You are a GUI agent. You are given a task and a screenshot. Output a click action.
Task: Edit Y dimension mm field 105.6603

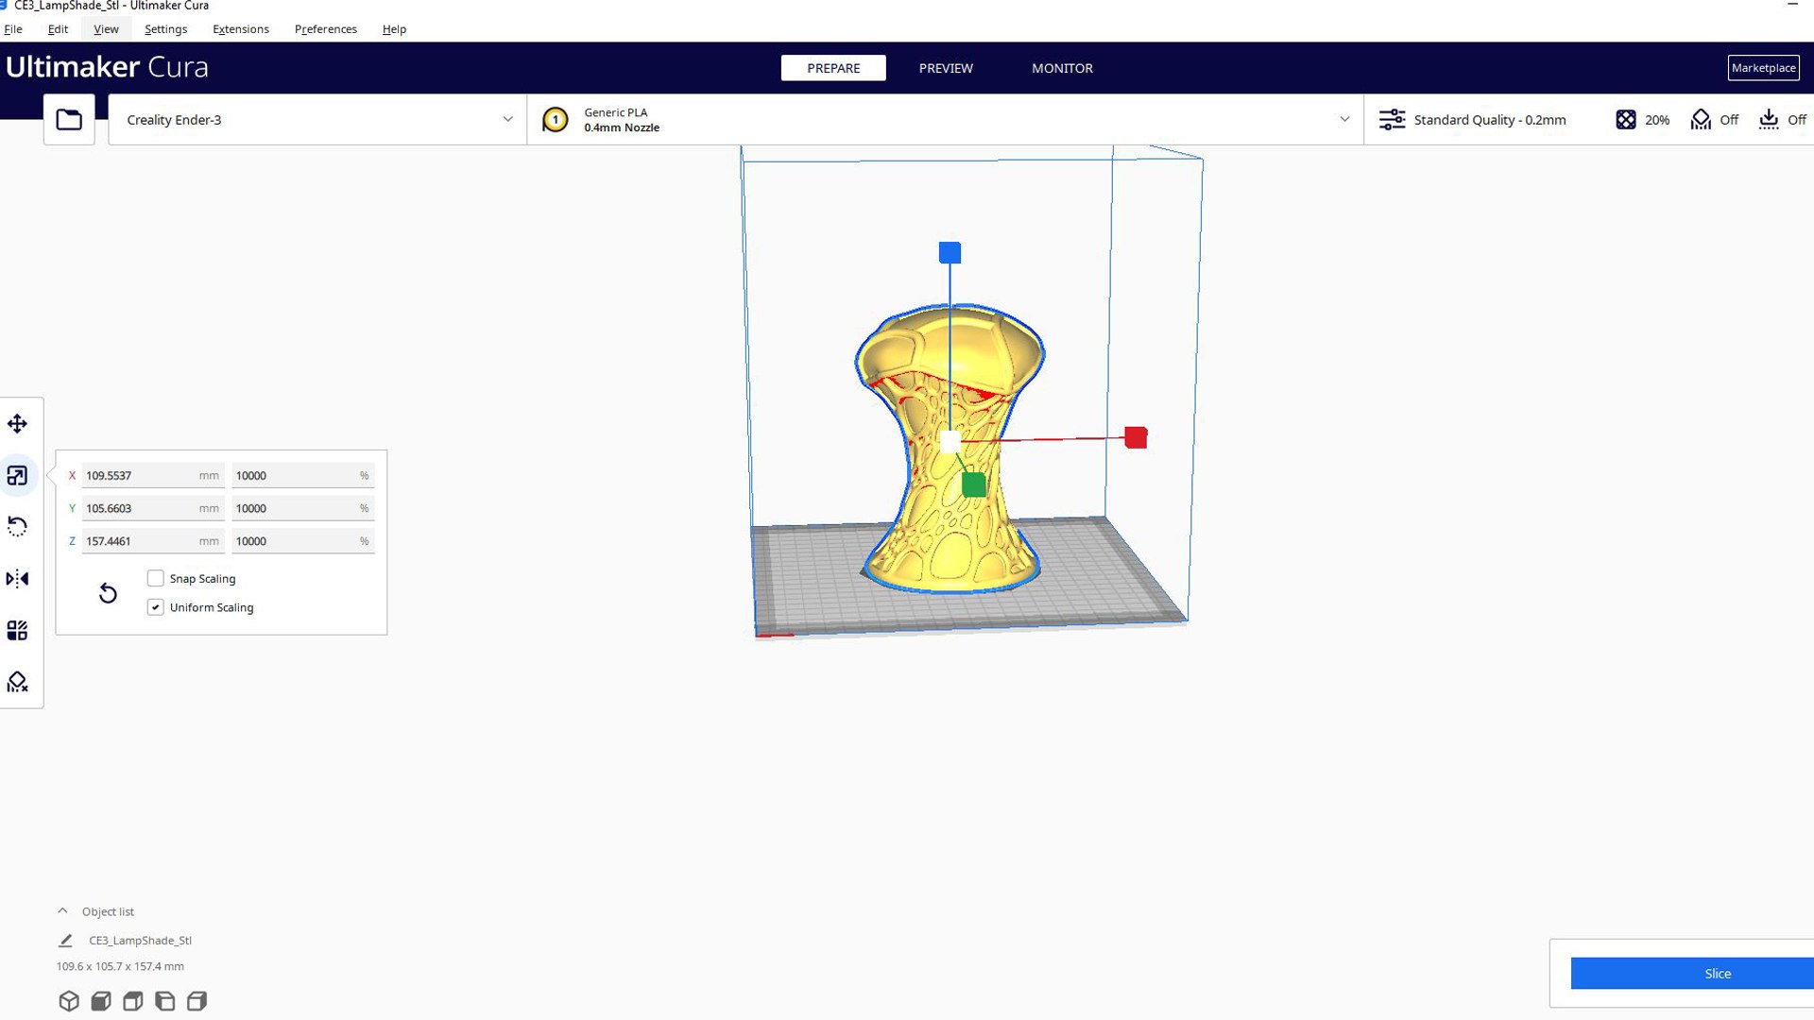pos(153,509)
